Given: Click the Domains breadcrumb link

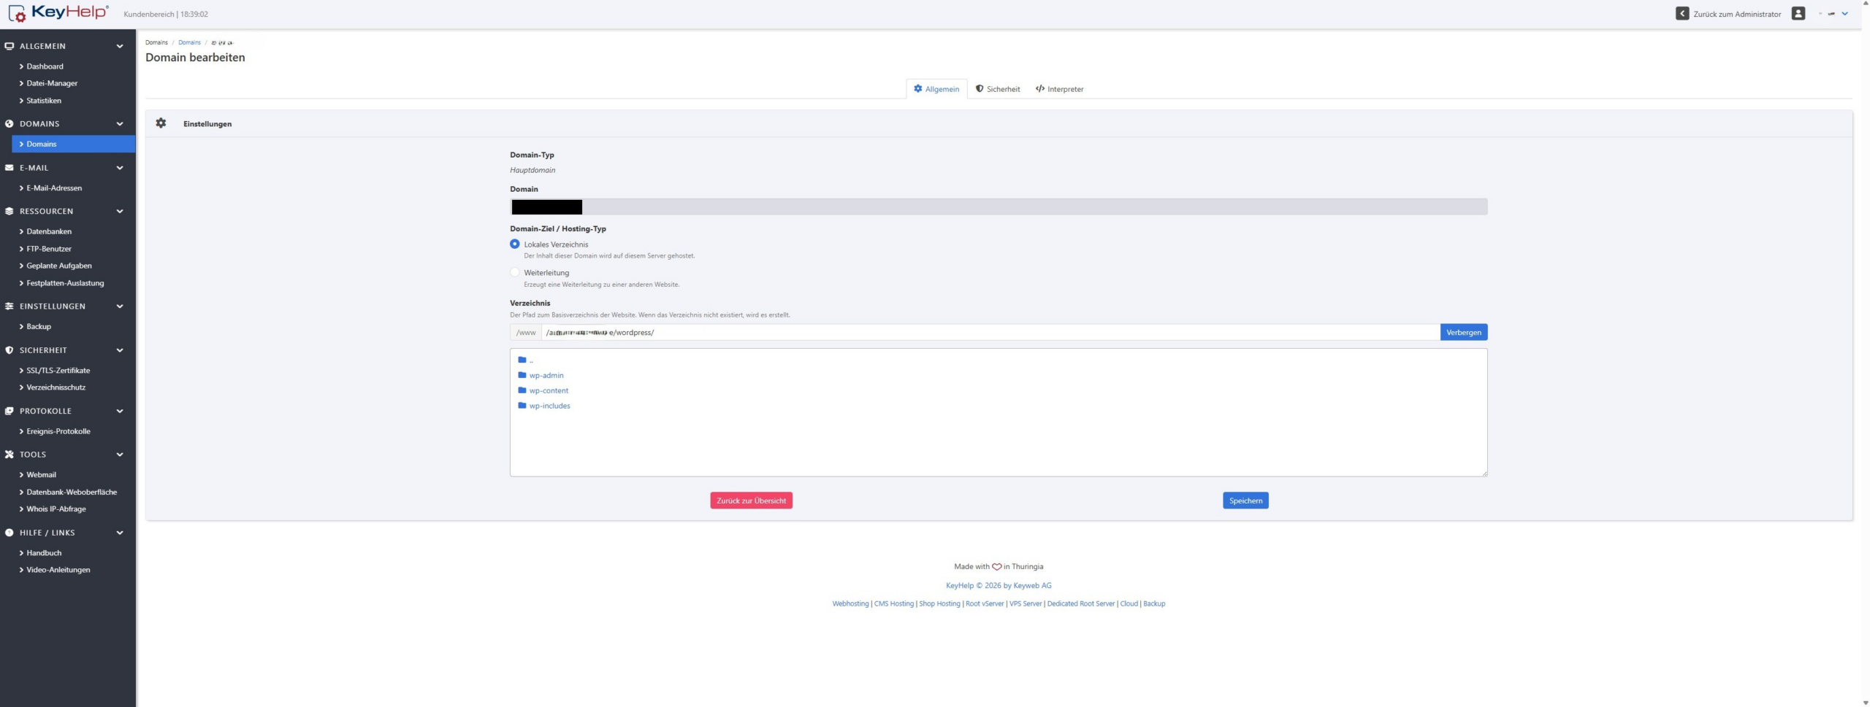Looking at the screenshot, I should [x=189, y=42].
